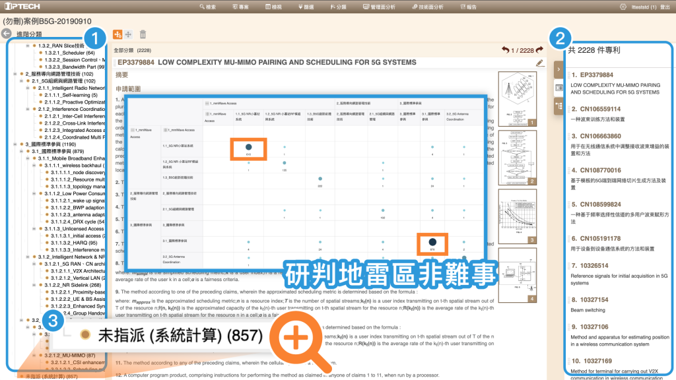676x380 pixels.
Task: Select 3.1.1.1.1_node discovery category
Action: click(78, 172)
